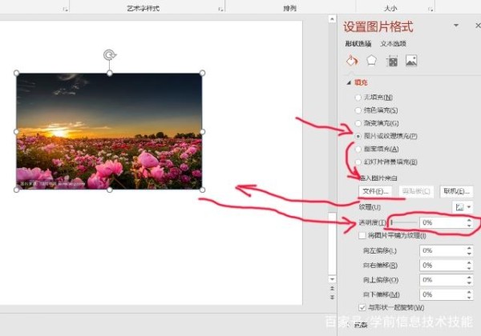Open the Fill & Line paint bucket icon
481x336 pixels.
tap(351, 61)
